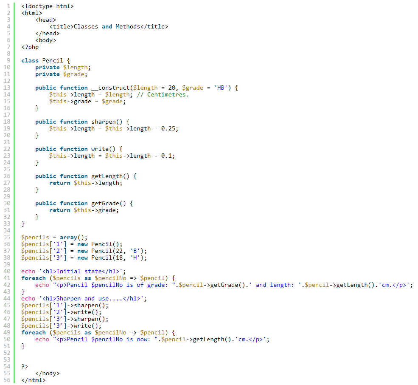Click "$pencils['1']->sharpen();" line
The height and width of the screenshot is (385, 418).
pyautogui.click(x=65, y=306)
